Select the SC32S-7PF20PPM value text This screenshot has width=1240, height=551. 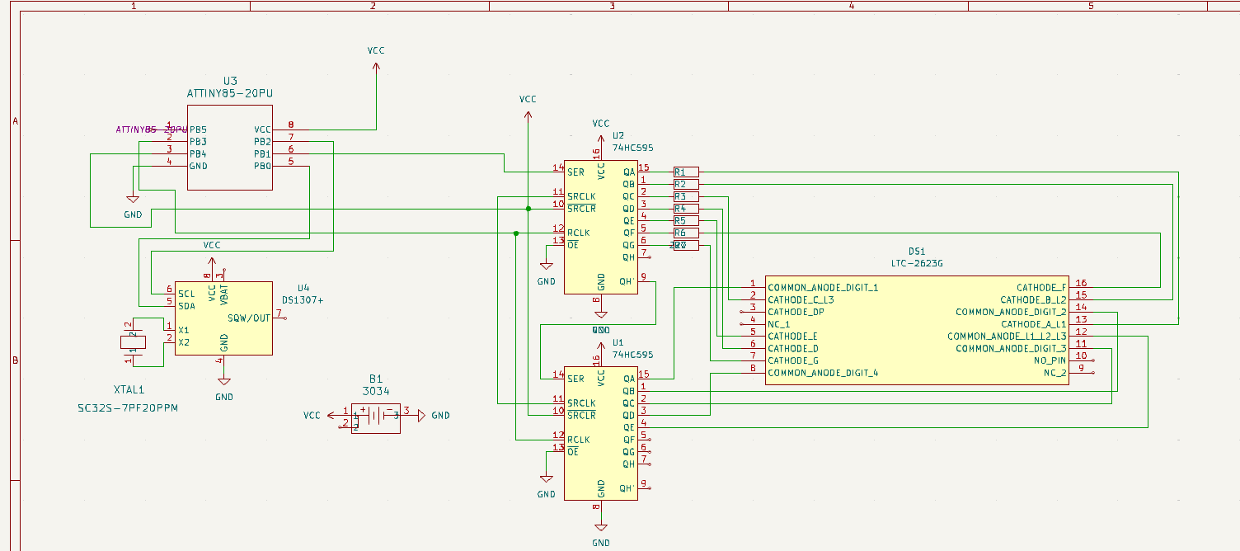click(128, 408)
